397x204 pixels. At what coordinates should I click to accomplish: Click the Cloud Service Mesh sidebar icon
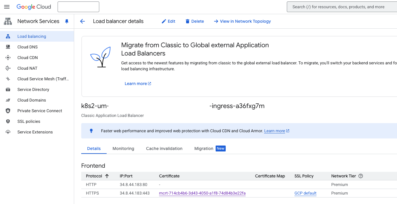click(x=8, y=79)
